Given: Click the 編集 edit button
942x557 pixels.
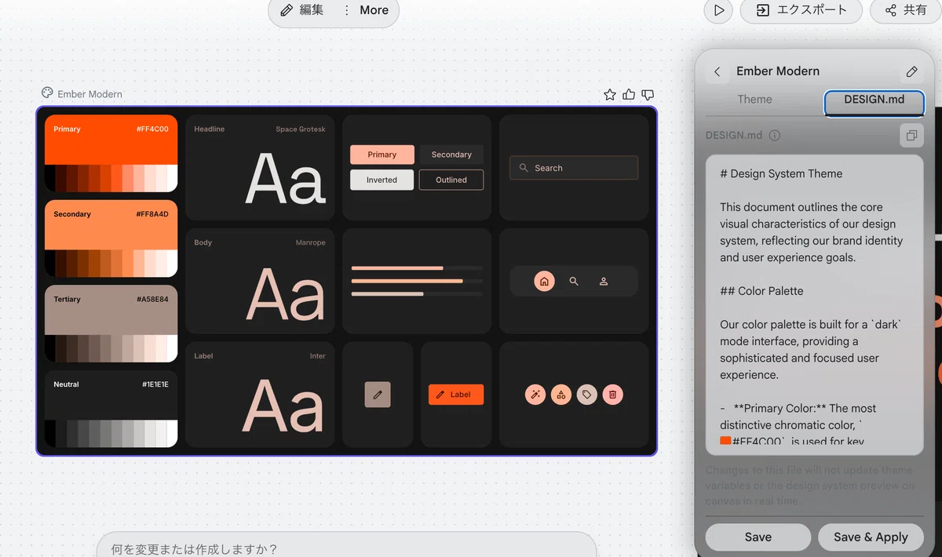Looking at the screenshot, I should [x=302, y=10].
